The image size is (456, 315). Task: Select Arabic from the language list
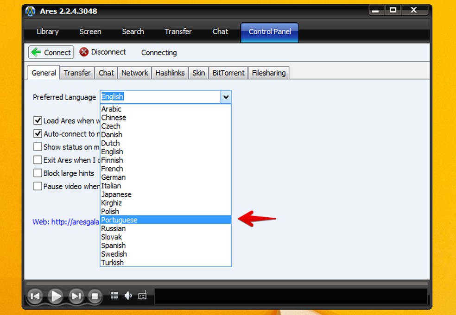click(x=165, y=109)
